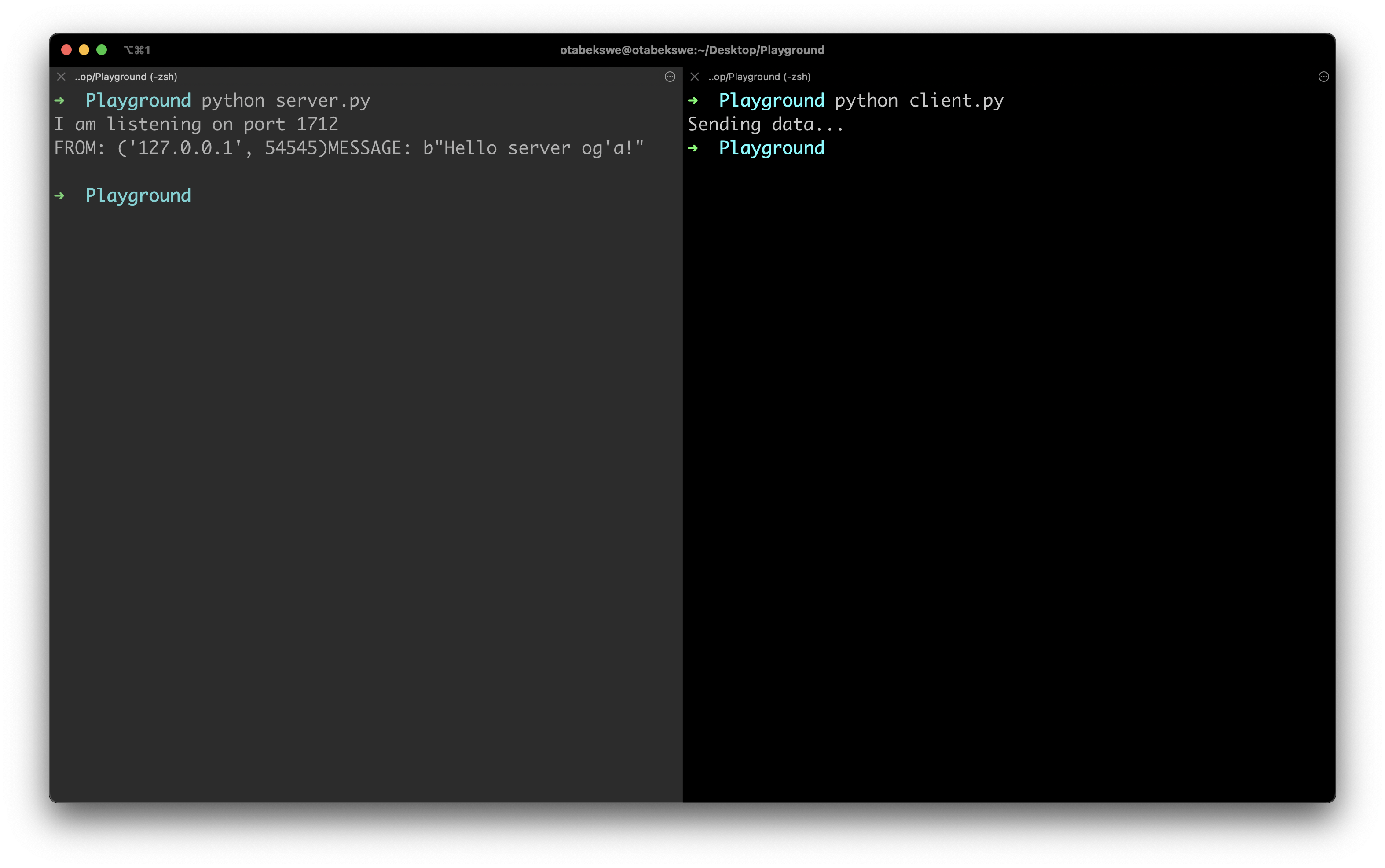Select right pane title ..op/Playground (-zsh)

click(759, 76)
